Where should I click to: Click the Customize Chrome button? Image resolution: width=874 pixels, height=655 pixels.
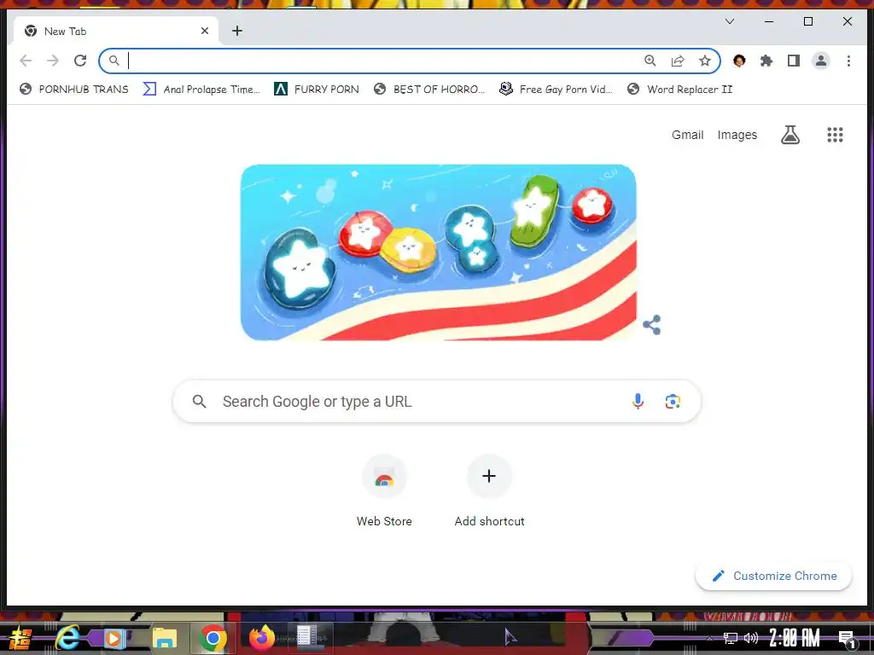pos(773,576)
